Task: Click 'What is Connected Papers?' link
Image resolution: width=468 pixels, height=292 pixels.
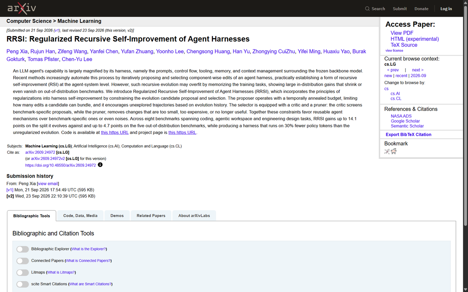Action: pos(88,260)
